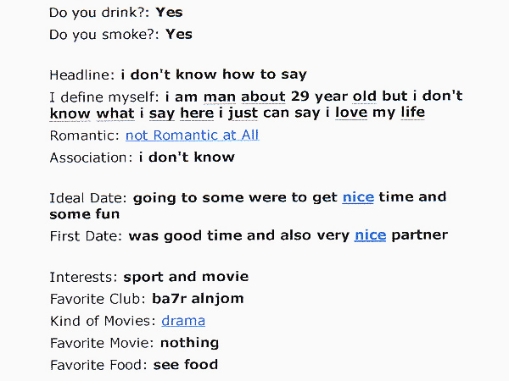The width and height of the screenshot is (509, 381).
Task: Click the "Ideal Date" label
Action: click(88, 197)
